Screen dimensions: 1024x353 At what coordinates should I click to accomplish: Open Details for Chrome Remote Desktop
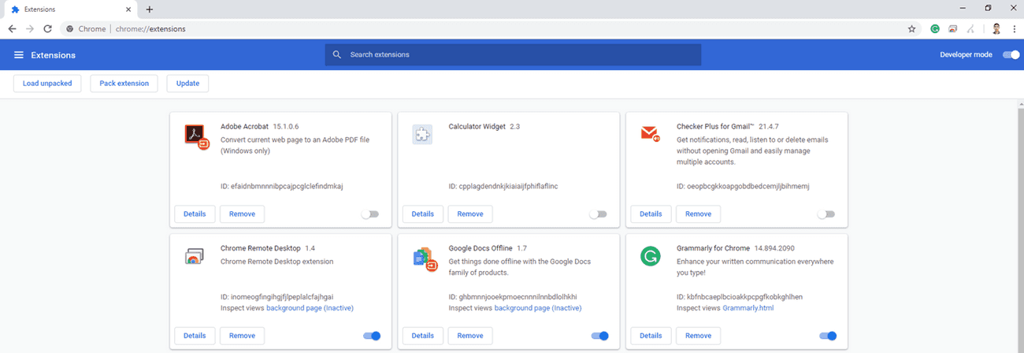point(195,336)
